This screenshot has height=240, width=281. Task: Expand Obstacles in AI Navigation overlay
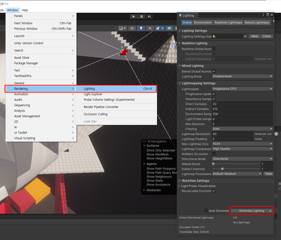pyautogui.click(x=144, y=190)
